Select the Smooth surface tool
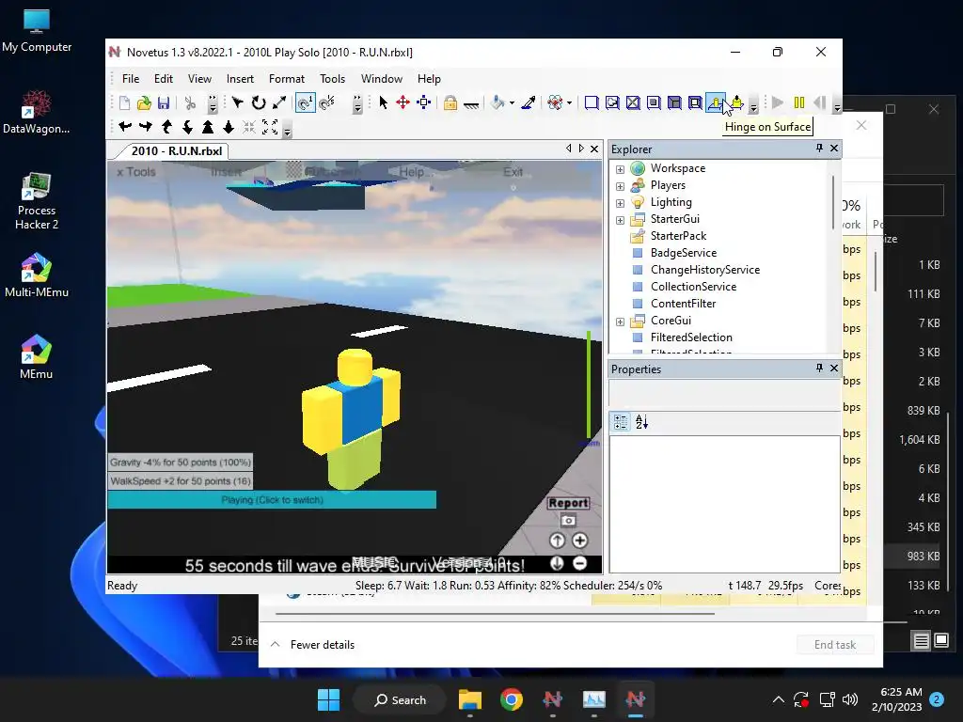Screen dimensions: 963x722 [x=592, y=102]
